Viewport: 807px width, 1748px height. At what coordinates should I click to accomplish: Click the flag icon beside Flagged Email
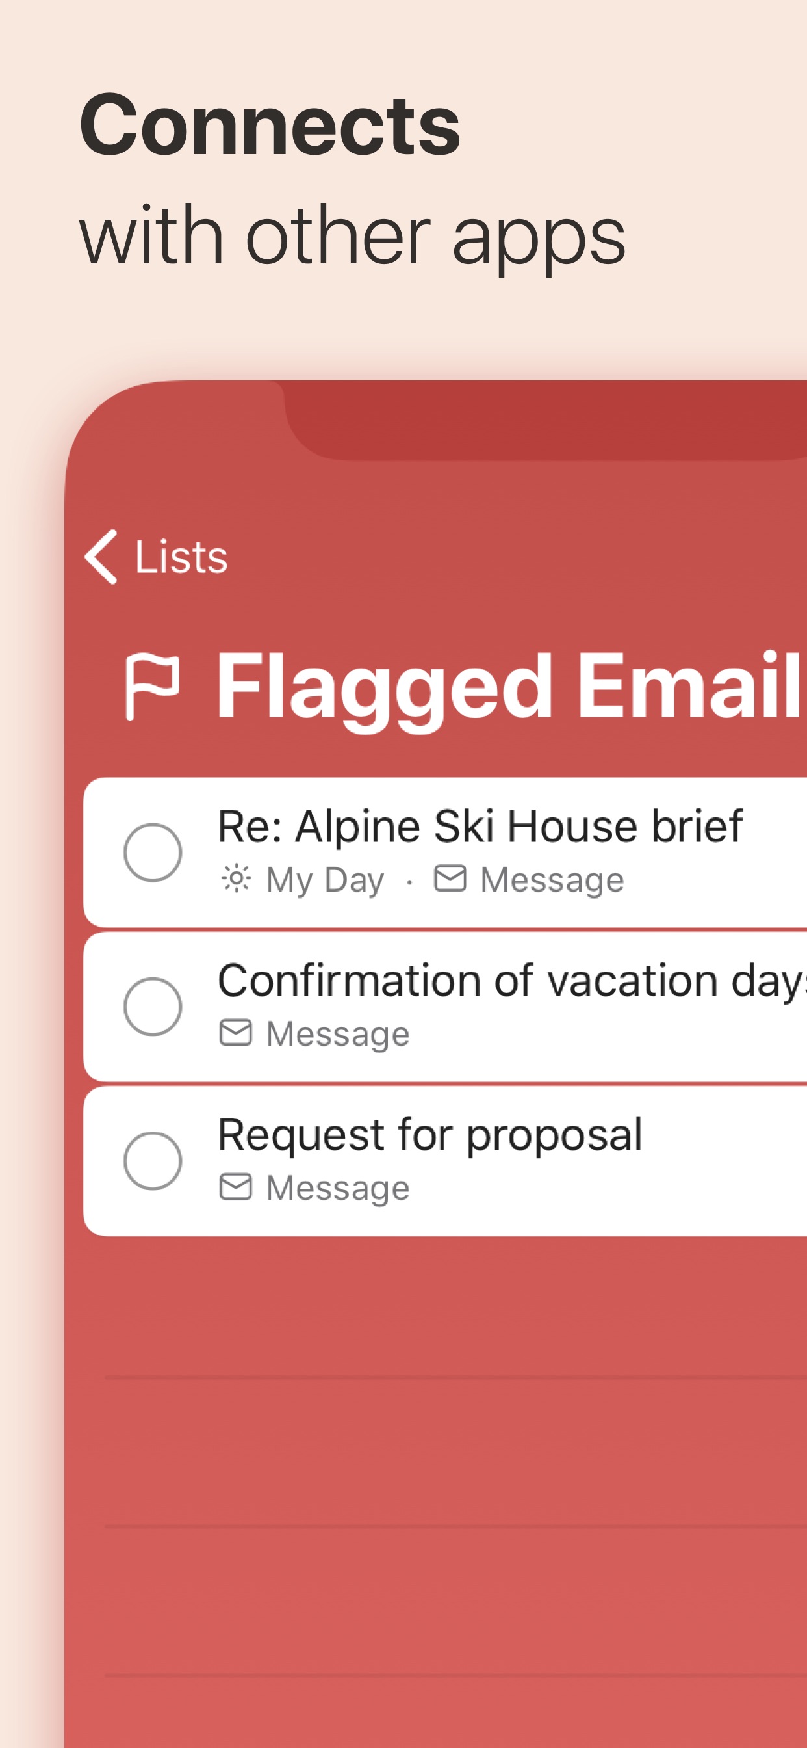click(x=153, y=685)
